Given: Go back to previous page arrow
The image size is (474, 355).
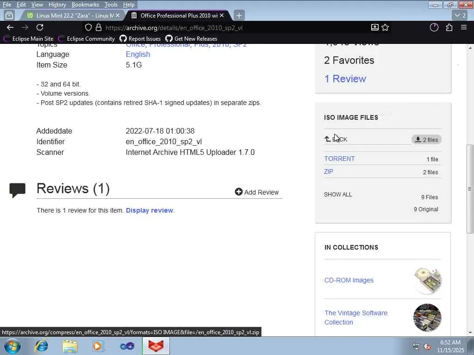Looking at the screenshot, I should [10, 27].
